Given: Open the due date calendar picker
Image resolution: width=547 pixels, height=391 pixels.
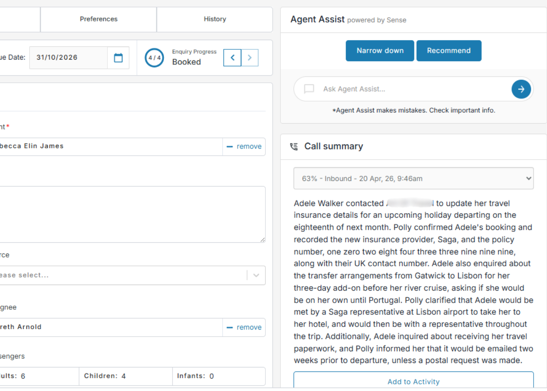Looking at the screenshot, I should (x=118, y=58).
